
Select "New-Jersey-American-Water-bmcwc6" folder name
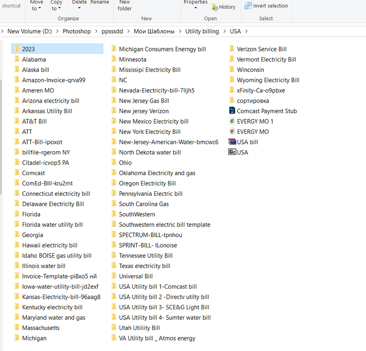(169, 142)
